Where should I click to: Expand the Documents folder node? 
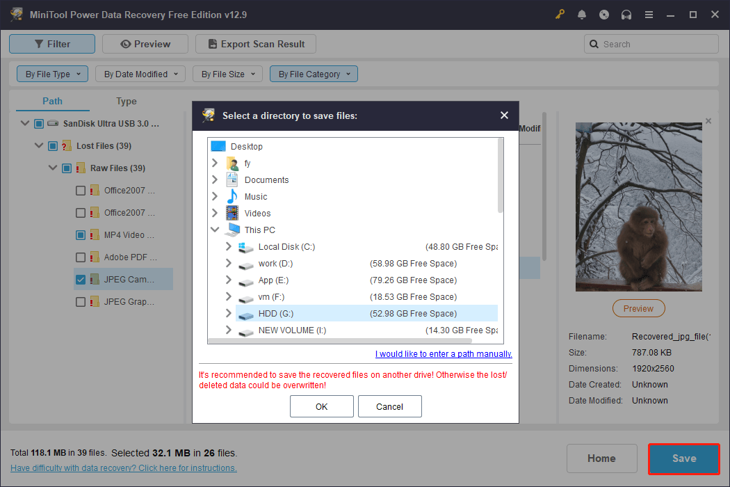pos(215,179)
